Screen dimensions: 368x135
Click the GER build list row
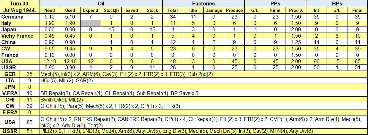tap(203, 74)
